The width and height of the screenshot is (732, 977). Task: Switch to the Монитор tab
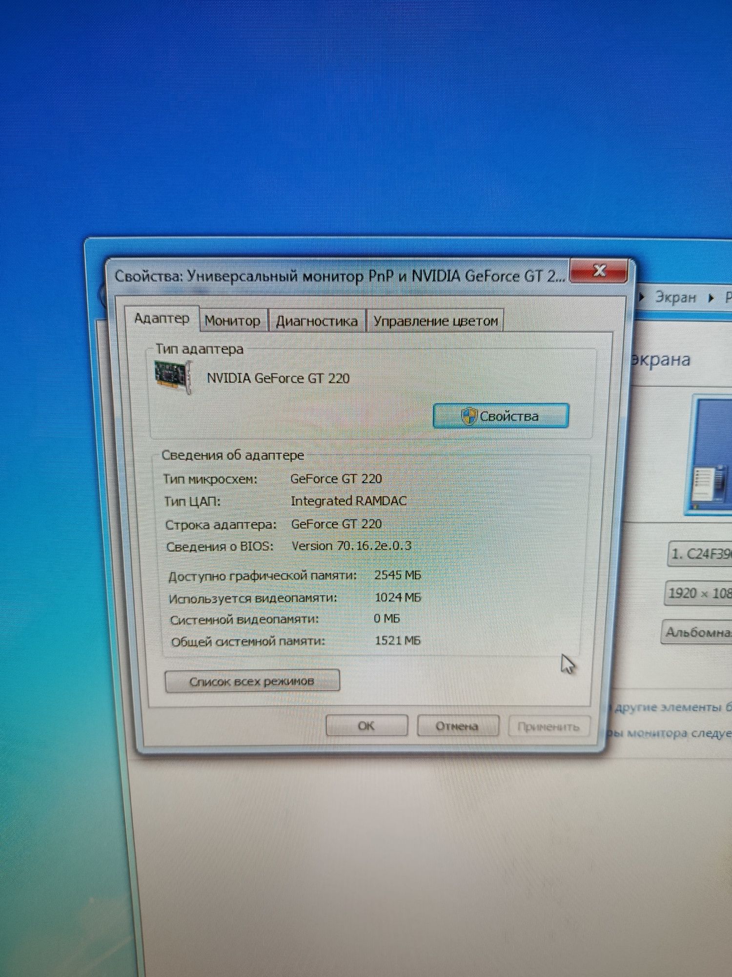click(233, 321)
